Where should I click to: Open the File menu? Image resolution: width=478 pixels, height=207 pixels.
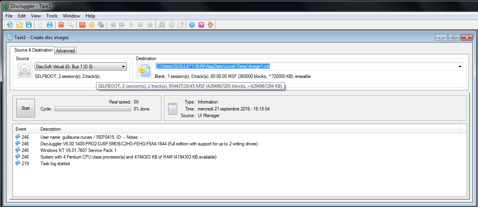9,16
